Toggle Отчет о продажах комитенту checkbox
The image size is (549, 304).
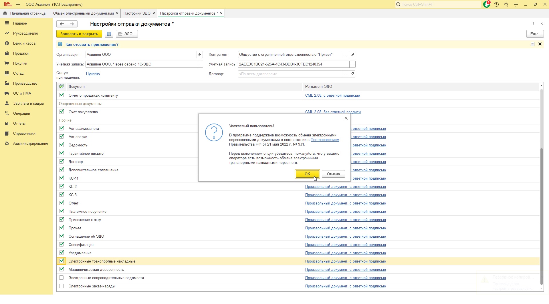click(x=62, y=95)
